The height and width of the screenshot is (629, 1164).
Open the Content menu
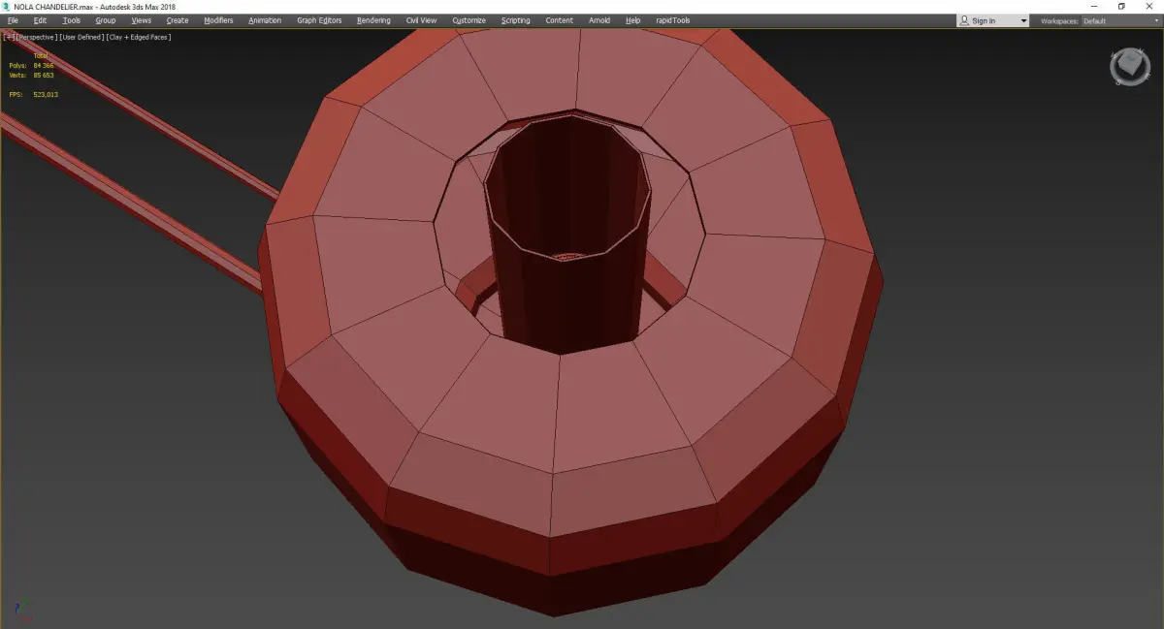[560, 20]
